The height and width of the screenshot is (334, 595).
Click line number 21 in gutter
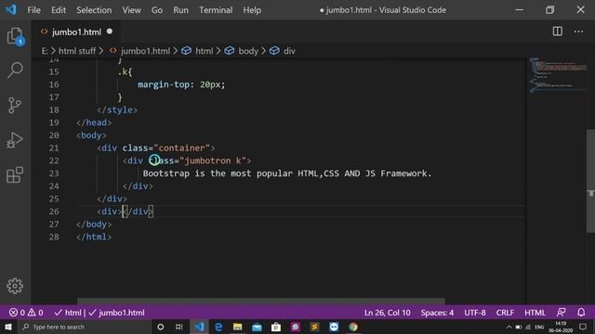54,148
